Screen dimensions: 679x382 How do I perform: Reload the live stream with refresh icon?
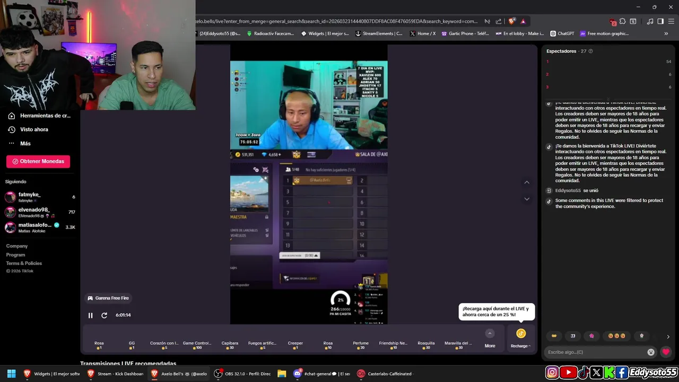(x=105, y=315)
